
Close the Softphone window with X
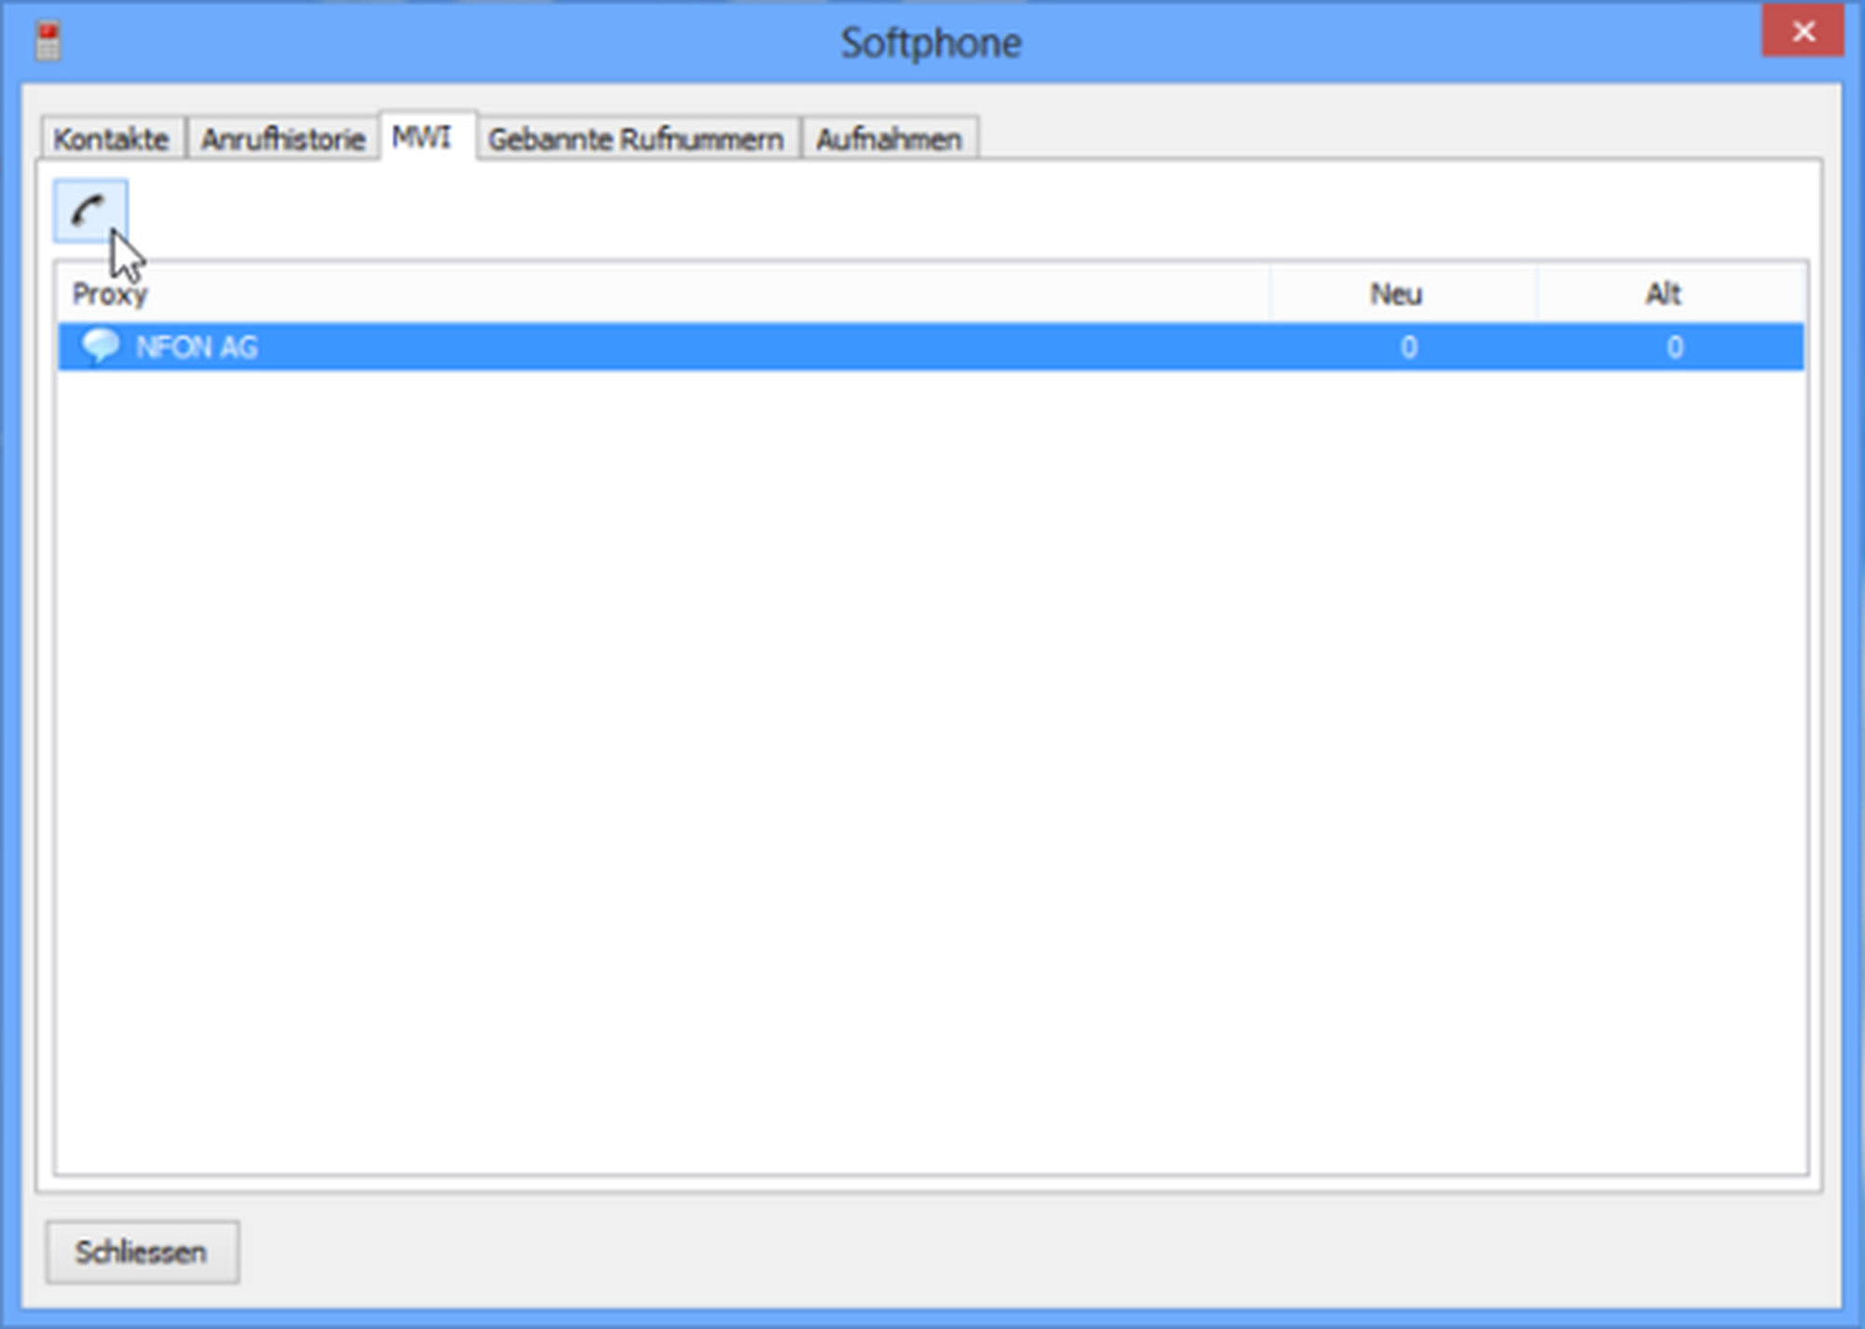(x=1802, y=33)
